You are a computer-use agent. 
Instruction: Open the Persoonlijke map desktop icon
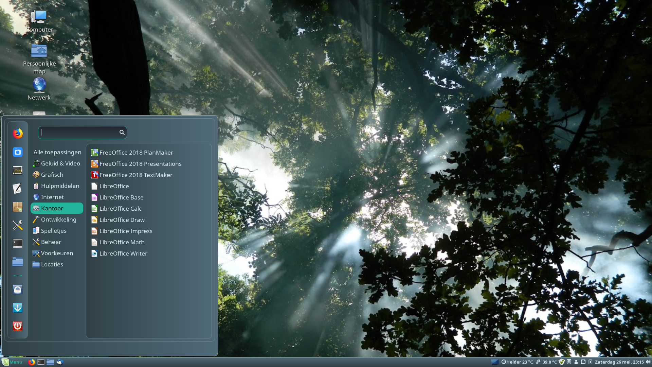(39, 59)
